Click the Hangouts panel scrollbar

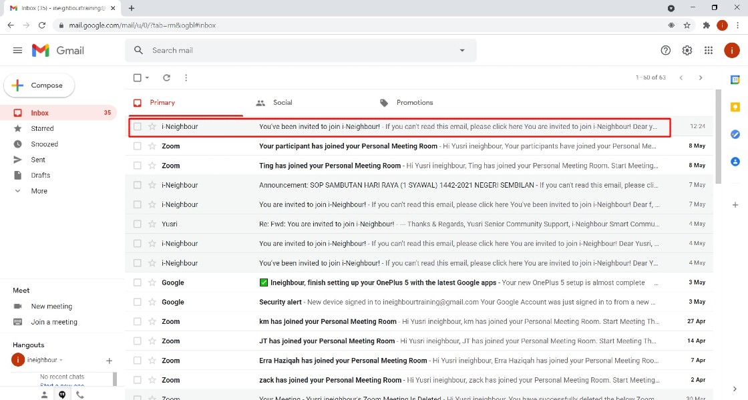[x=115, y=379]
